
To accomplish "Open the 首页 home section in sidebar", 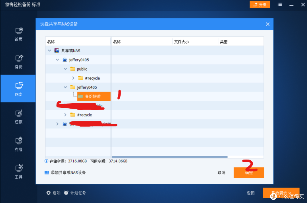I will point(18,34).
